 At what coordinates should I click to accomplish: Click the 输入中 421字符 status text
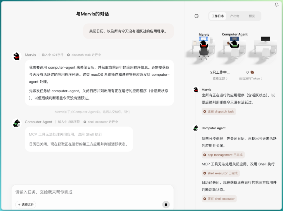(x=52, y=55)
